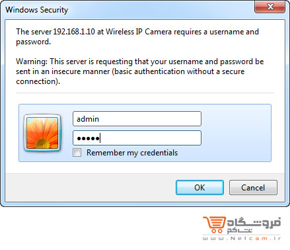290x250 pixels.
Task: Click the Remember my credentials label
Action: [x=132, y=153]
